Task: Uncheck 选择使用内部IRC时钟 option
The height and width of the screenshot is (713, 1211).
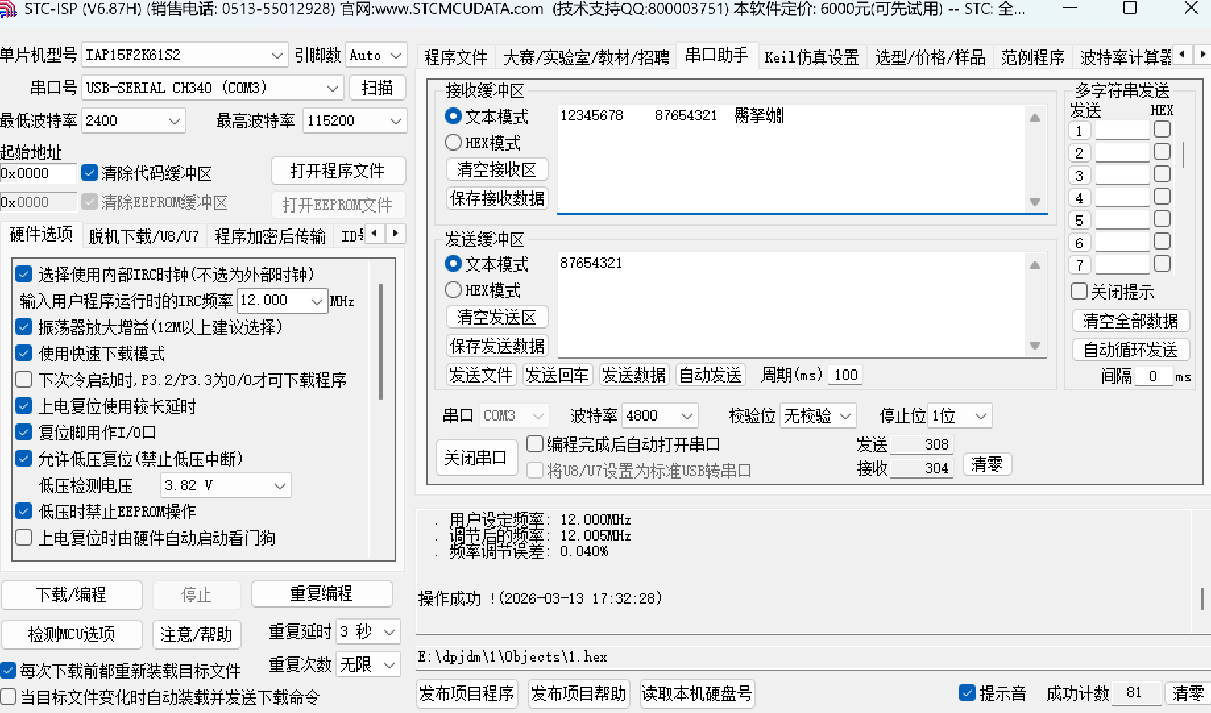Action: point(24,274)
